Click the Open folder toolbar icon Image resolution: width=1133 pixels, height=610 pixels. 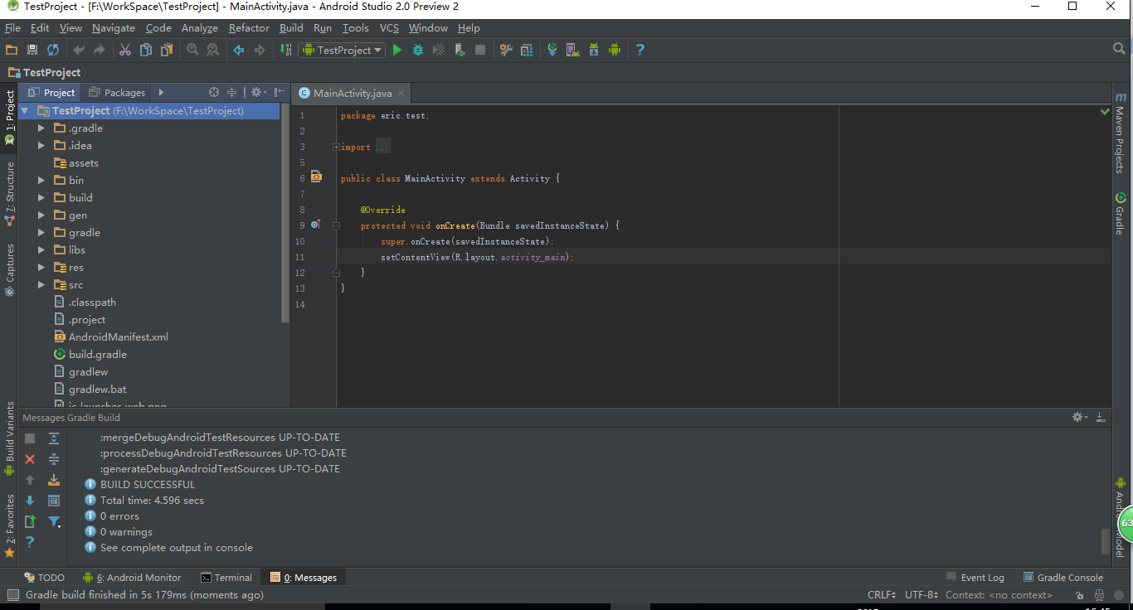[12, 50]
